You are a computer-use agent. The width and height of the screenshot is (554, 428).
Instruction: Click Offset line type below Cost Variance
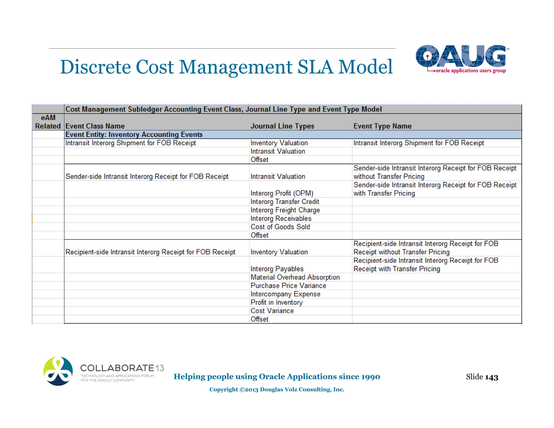[259, 319]
